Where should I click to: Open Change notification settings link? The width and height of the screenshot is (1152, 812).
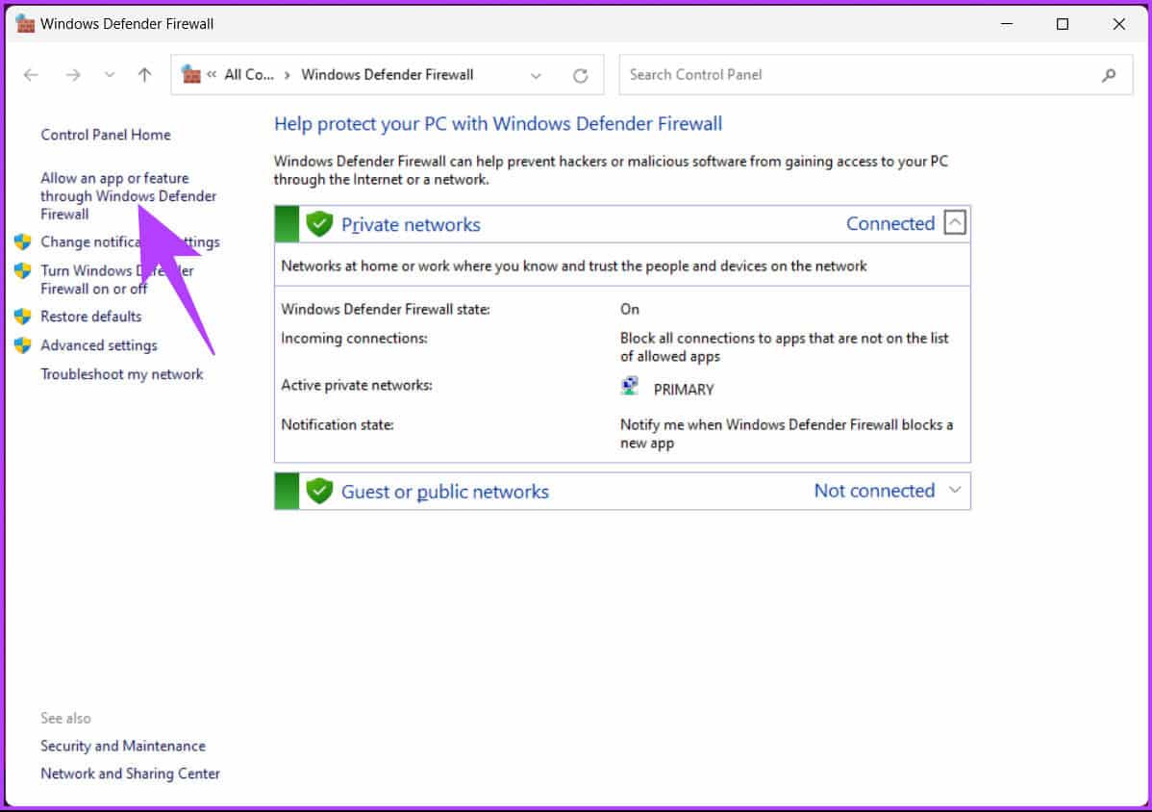point(130,242)
